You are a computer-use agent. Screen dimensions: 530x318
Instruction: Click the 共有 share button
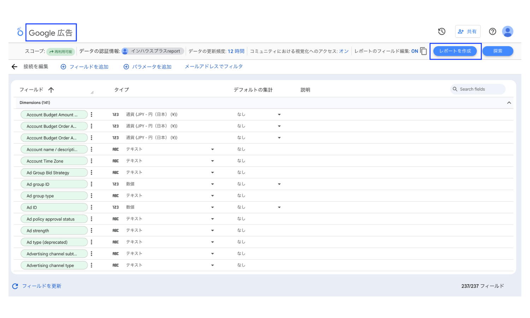click(468, 31)
